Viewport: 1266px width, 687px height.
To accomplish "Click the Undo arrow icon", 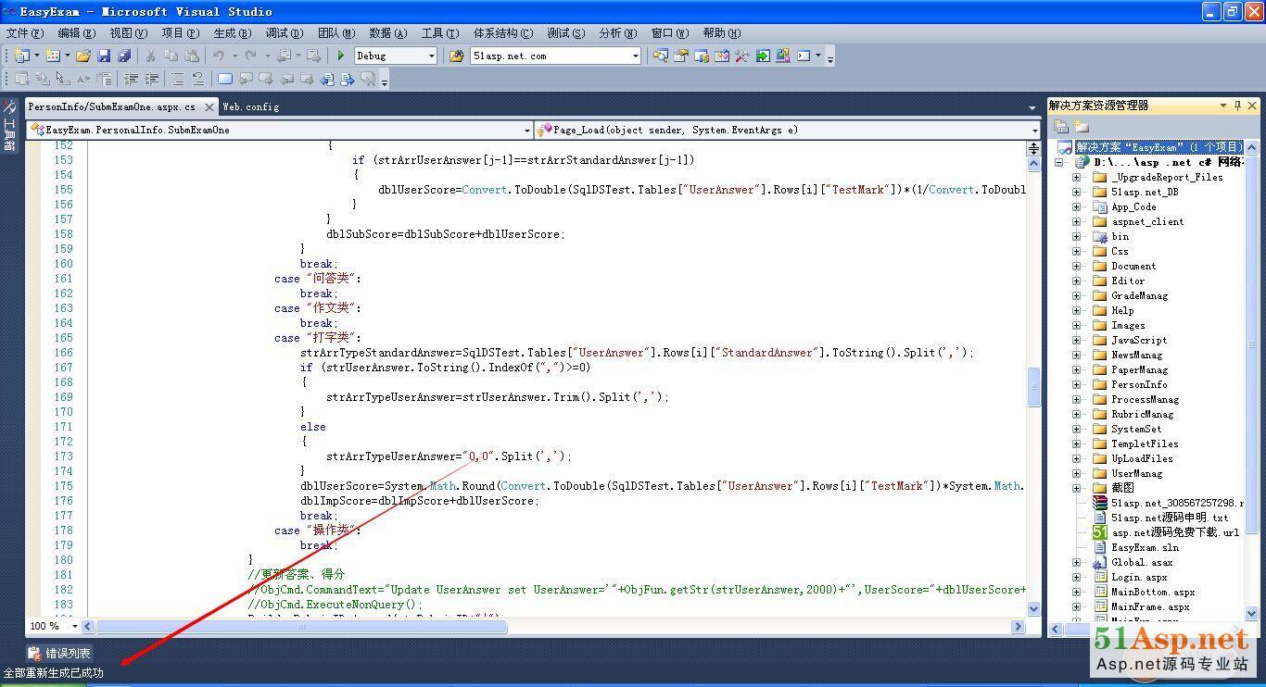I will pyautogui.click(x=218, y=56).
